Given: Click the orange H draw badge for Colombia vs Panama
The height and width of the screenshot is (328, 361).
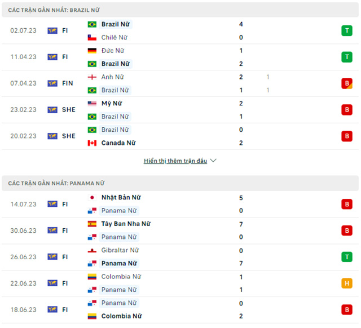Looking at the screenshot, I should [x=347, y=283].
